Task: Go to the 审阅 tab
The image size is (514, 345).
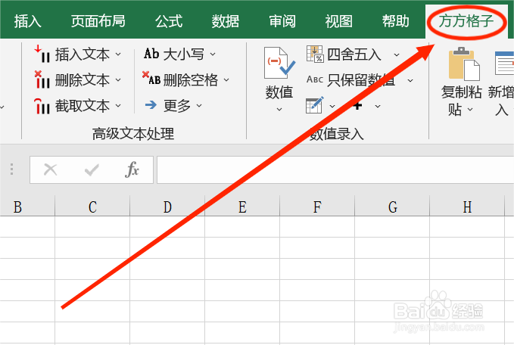Action: 282,21
